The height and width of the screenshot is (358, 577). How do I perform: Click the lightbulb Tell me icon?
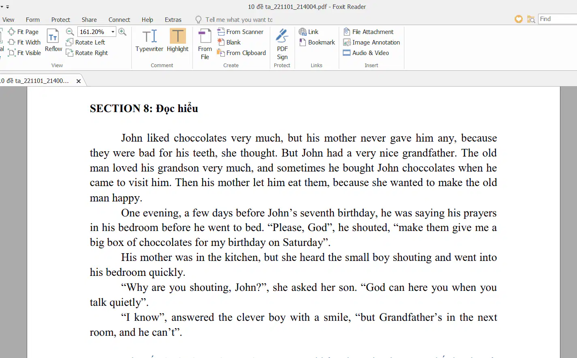pos(199,19)
